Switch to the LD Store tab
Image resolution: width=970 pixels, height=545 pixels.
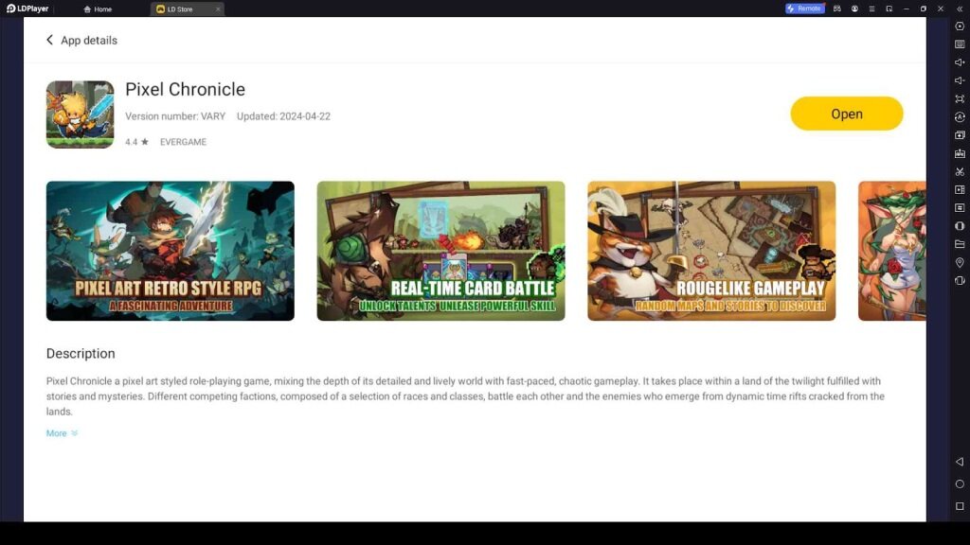[180, 9]
